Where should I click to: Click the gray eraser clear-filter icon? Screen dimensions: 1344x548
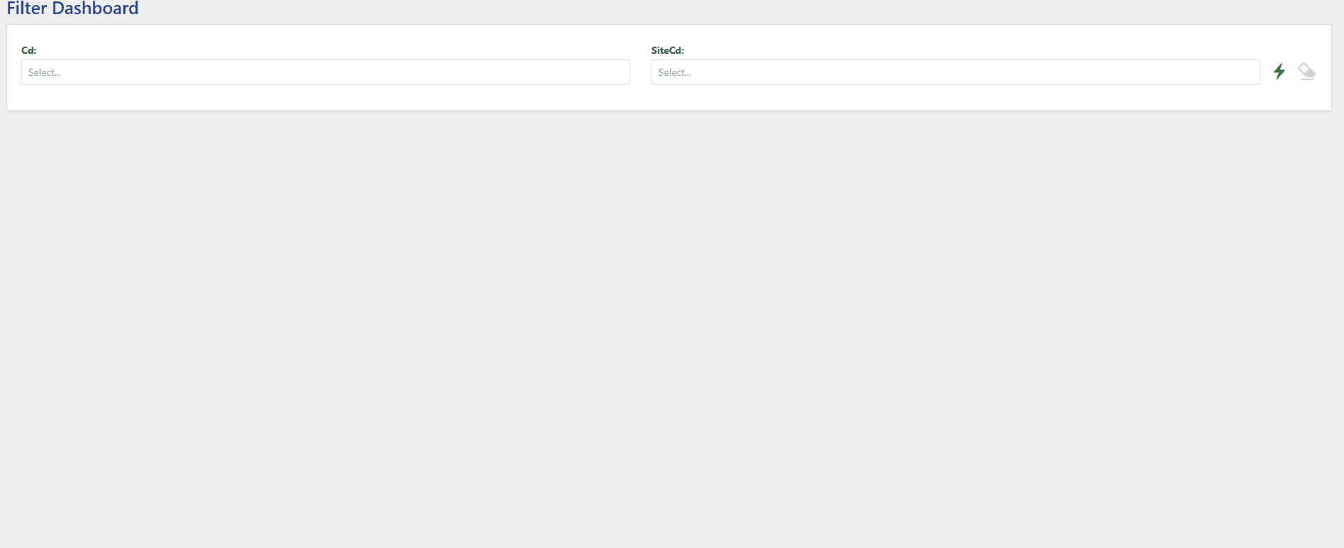point(1306,72)
